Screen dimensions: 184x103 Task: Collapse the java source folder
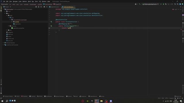[x=8, y=17]
